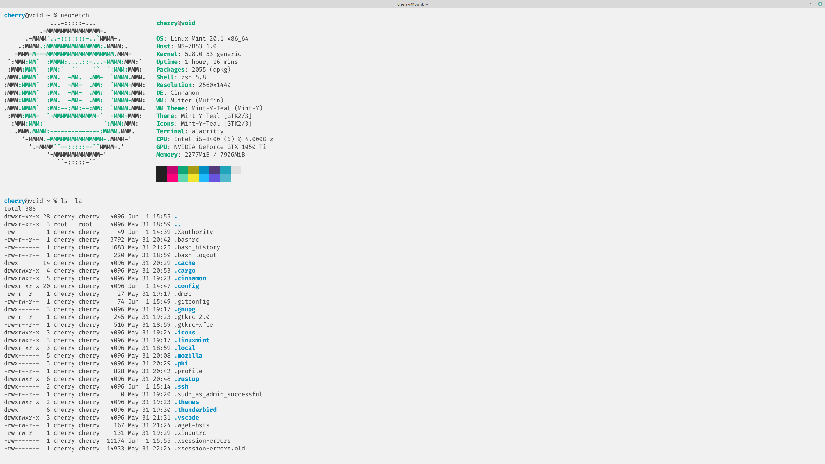Image resolution: width=825 pixels, height=464 pixels.
Task: Click the typed neofetch command text
Action: pos(75,15)
